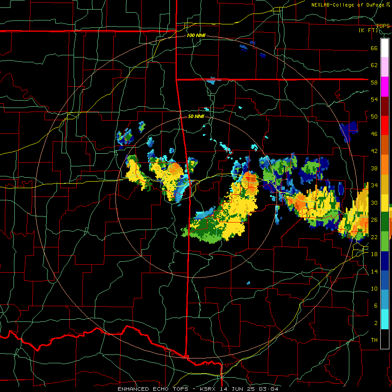Click the dark green legend swatch between the 30 and 26 marks
Viewport: 392px width, 392px height.
(385, 222)
